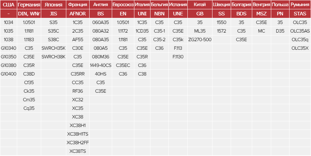
Task: Click the D35 cell under Польша
Action: [x=280, y=31]
